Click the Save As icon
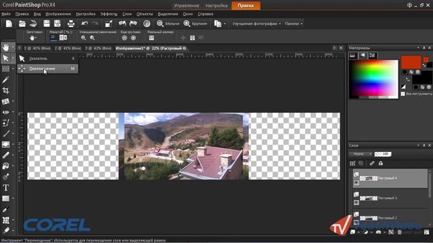Viewport: 433px width, 243px height. click(58, 24)
